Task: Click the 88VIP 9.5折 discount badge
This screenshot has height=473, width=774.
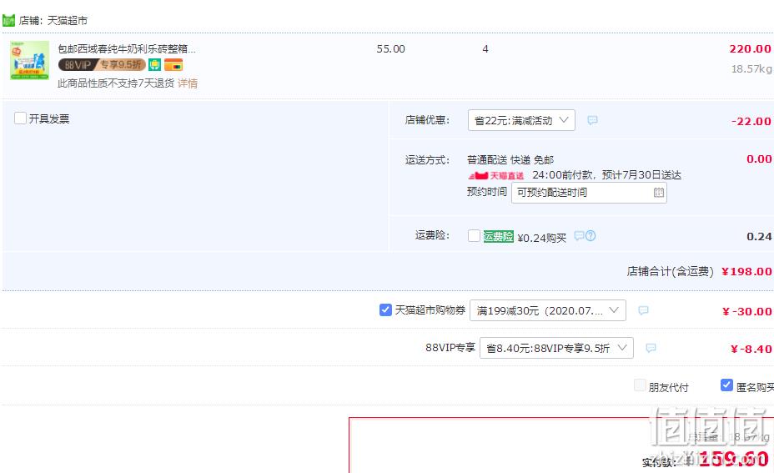Action: coord(102,65)
